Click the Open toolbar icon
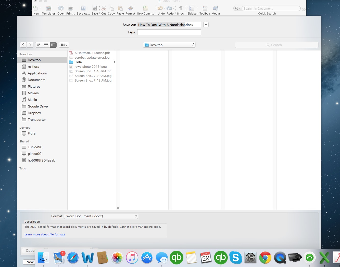340x267 pixels. (61, 8)
